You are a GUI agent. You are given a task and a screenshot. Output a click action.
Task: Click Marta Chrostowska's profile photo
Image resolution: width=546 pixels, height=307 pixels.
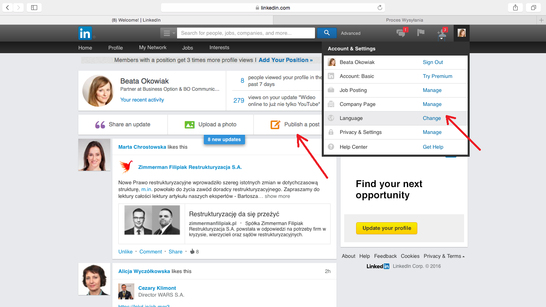click(94, 155)
